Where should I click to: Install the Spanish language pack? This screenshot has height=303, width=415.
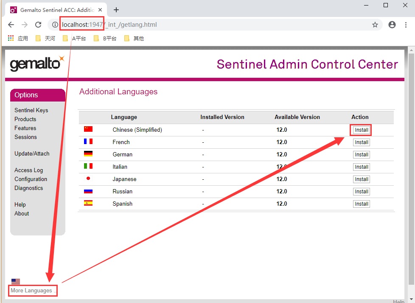point(362,204)
